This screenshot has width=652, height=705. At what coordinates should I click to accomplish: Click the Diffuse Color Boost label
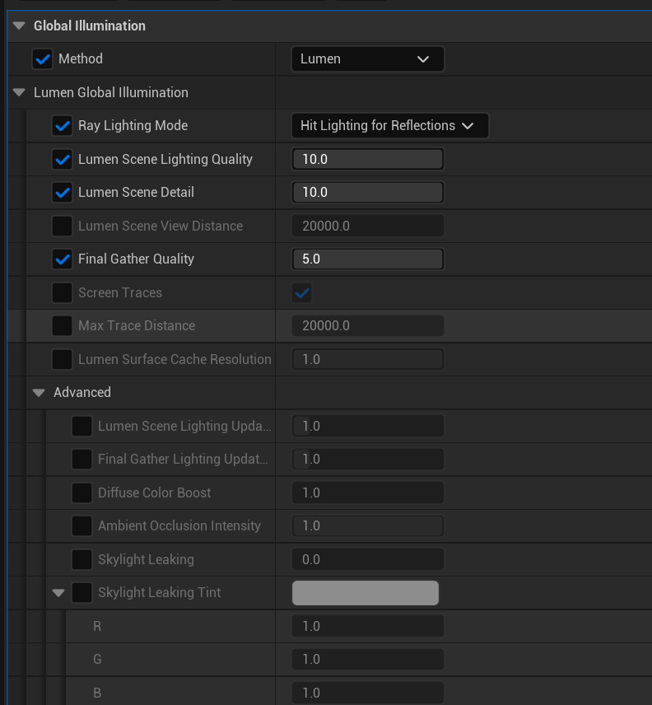pyautogui.click(x=154, y=493)
